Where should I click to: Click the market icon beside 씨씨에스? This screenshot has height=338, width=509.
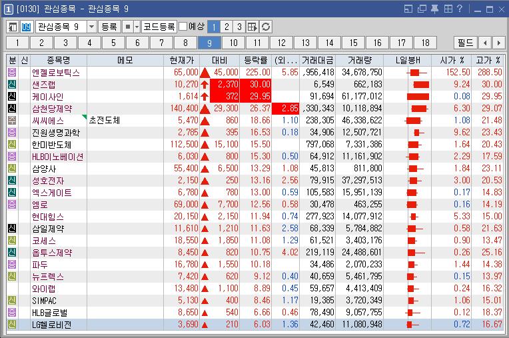[12, 120]
